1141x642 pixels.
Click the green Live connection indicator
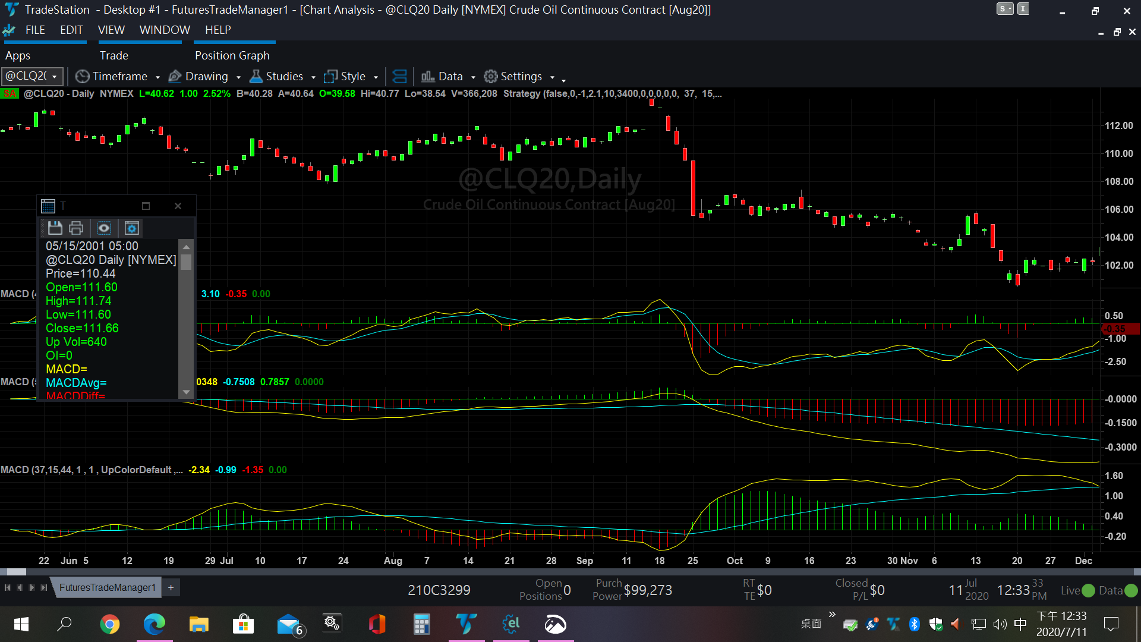click(x=1089, y=590)
